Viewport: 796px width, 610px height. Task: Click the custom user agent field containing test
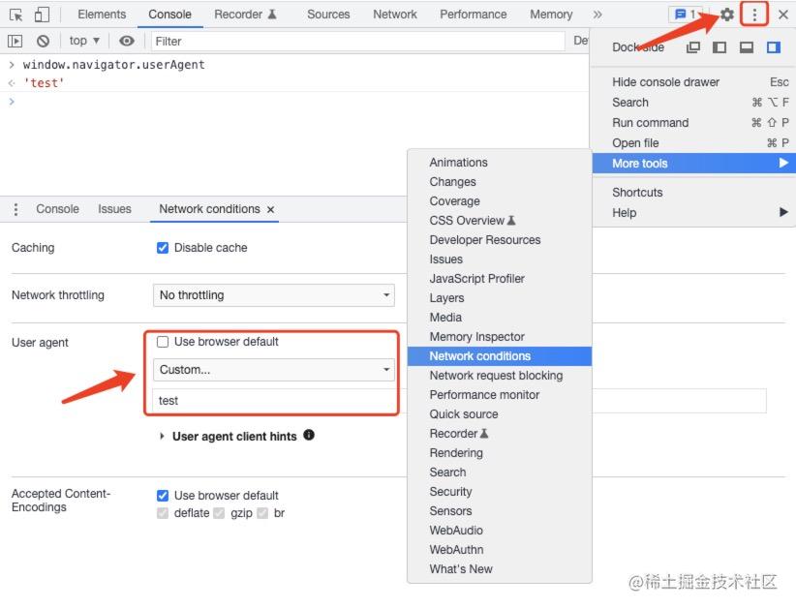tap(274, 400)
